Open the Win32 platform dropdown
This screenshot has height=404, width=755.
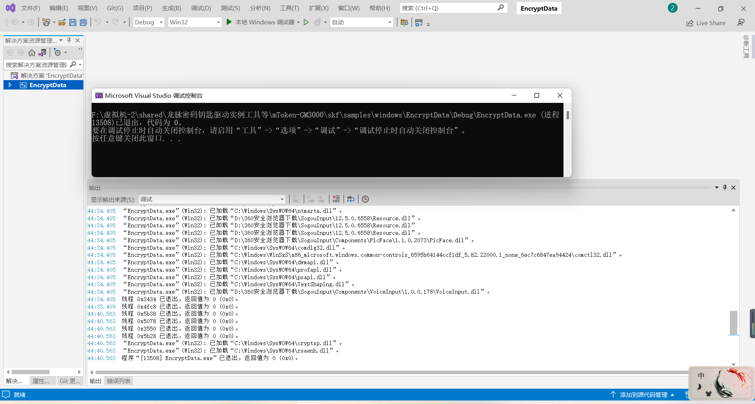[x=195, y=22]
